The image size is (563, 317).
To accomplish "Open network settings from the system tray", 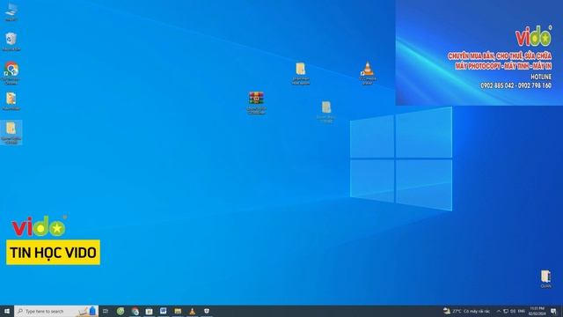I will [506, 311].
